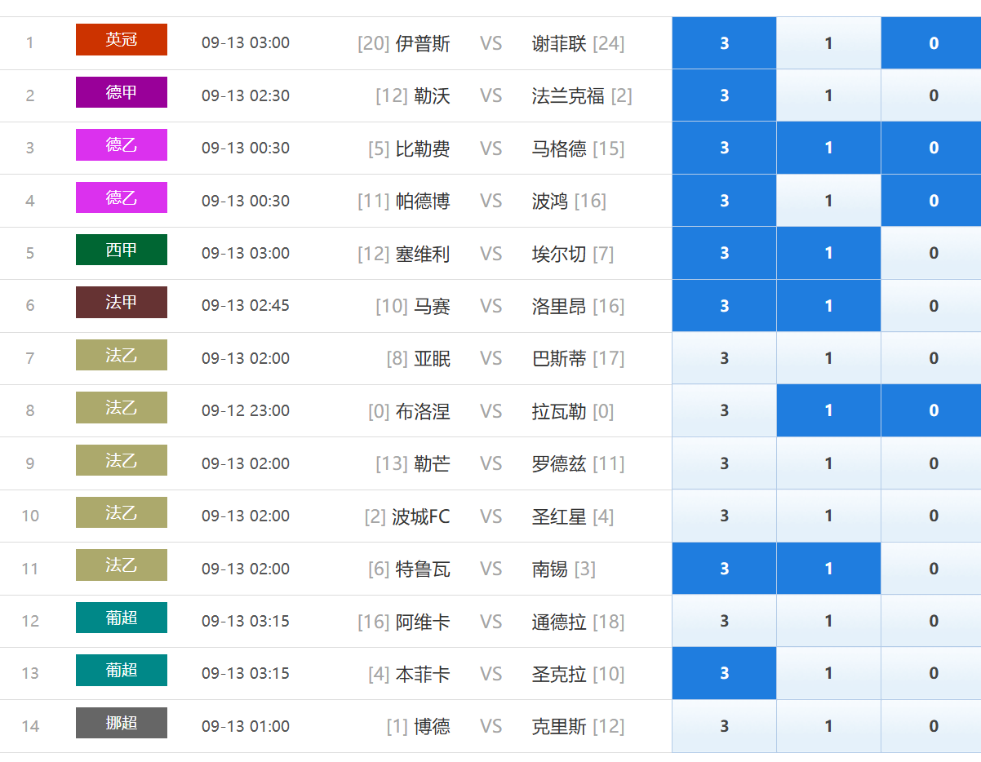Pick 3 for 亚眠 vs 巴斯蒂
Viewport: 981px width, 762px height.
(x=724, y=358)
